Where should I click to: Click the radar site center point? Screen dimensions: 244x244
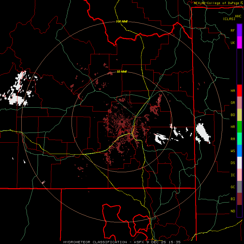tap(122, 122)
